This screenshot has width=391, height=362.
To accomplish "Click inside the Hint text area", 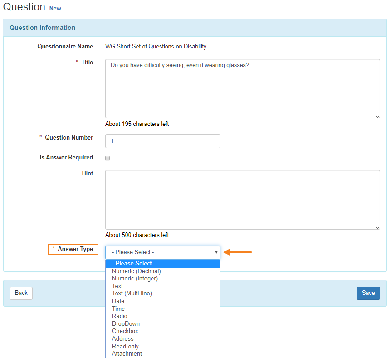I will click(x=242, y=199).
